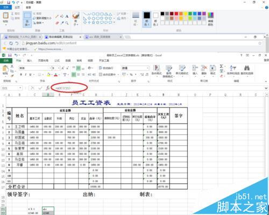This screenshot has width=269, height=215.
Task: Select the Pencil tool in Paint
Action: (x=57, y=17)
